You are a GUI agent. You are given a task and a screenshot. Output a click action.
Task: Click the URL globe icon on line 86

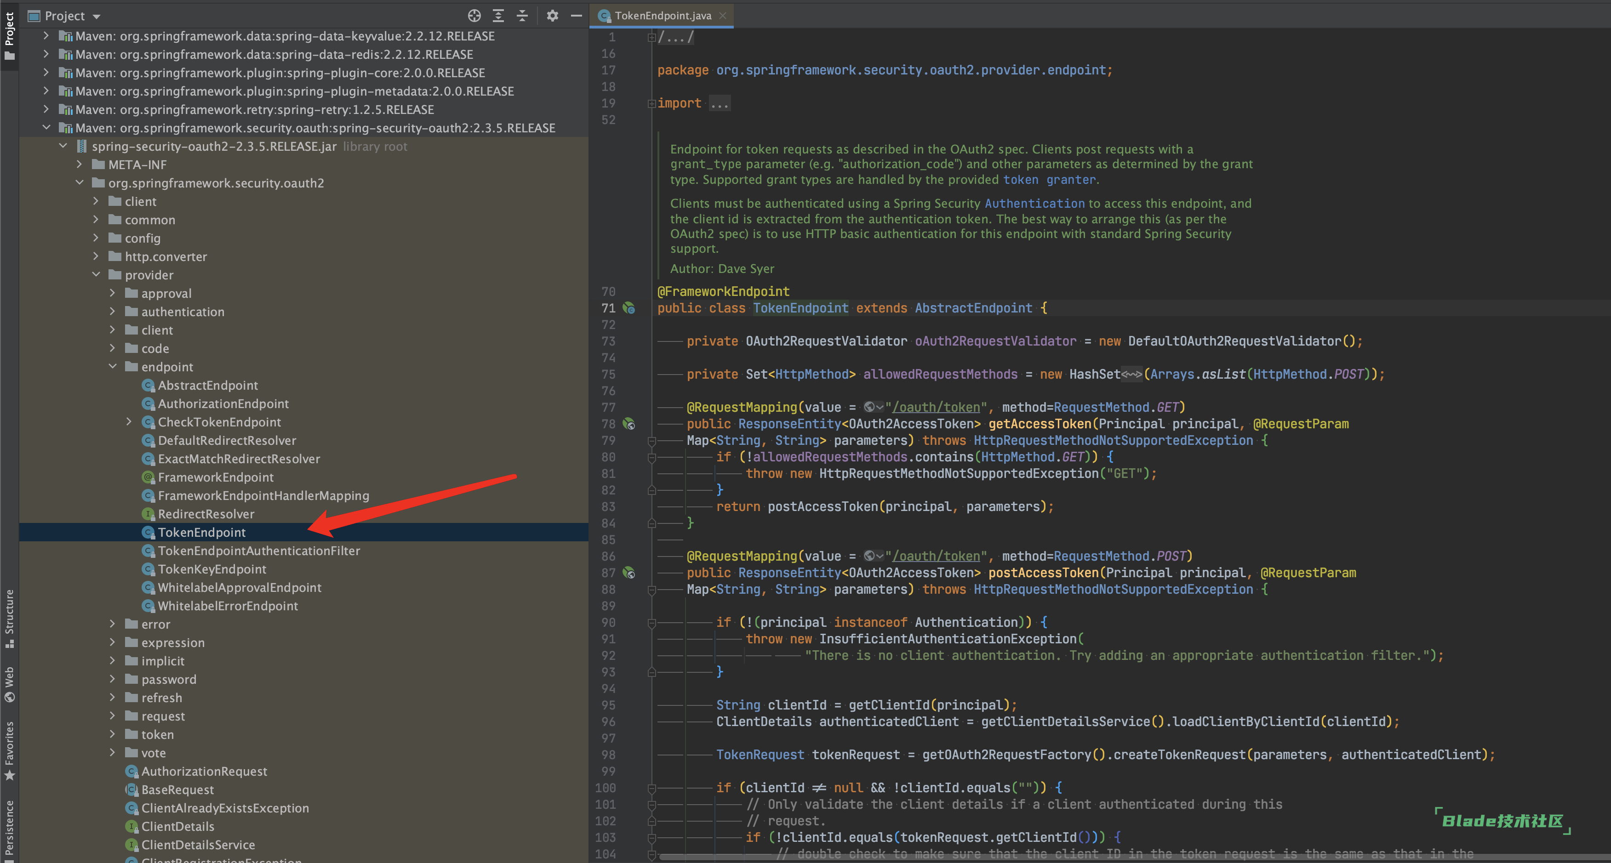pos(873,556)
